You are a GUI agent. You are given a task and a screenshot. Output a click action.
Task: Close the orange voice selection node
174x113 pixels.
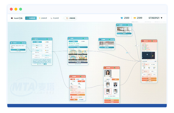pos(84,76)
